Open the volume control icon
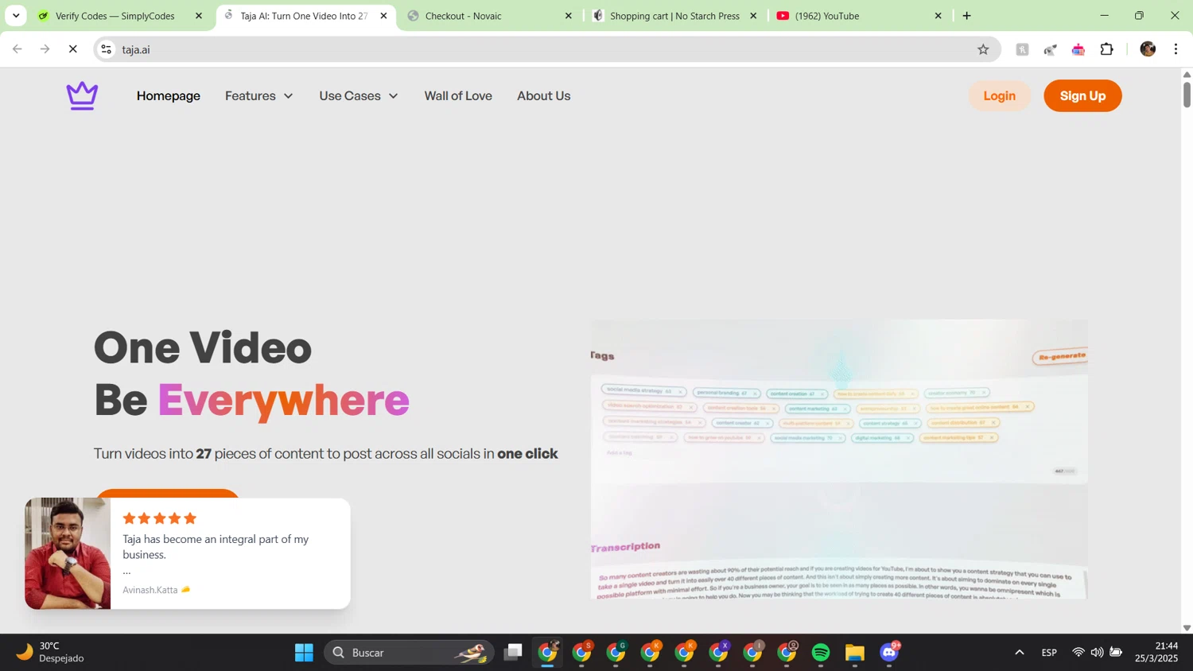 point(1097,653)
